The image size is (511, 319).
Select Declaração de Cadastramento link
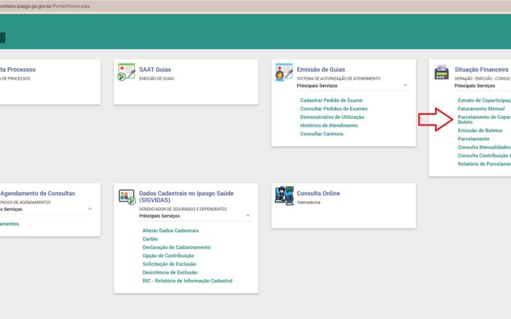coord(176,248)
